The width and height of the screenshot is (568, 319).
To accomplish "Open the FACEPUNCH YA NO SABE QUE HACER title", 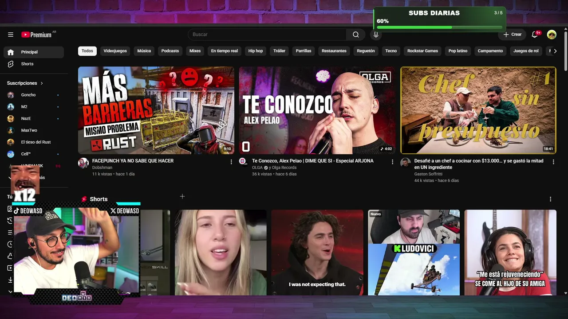I will [133, 161].
